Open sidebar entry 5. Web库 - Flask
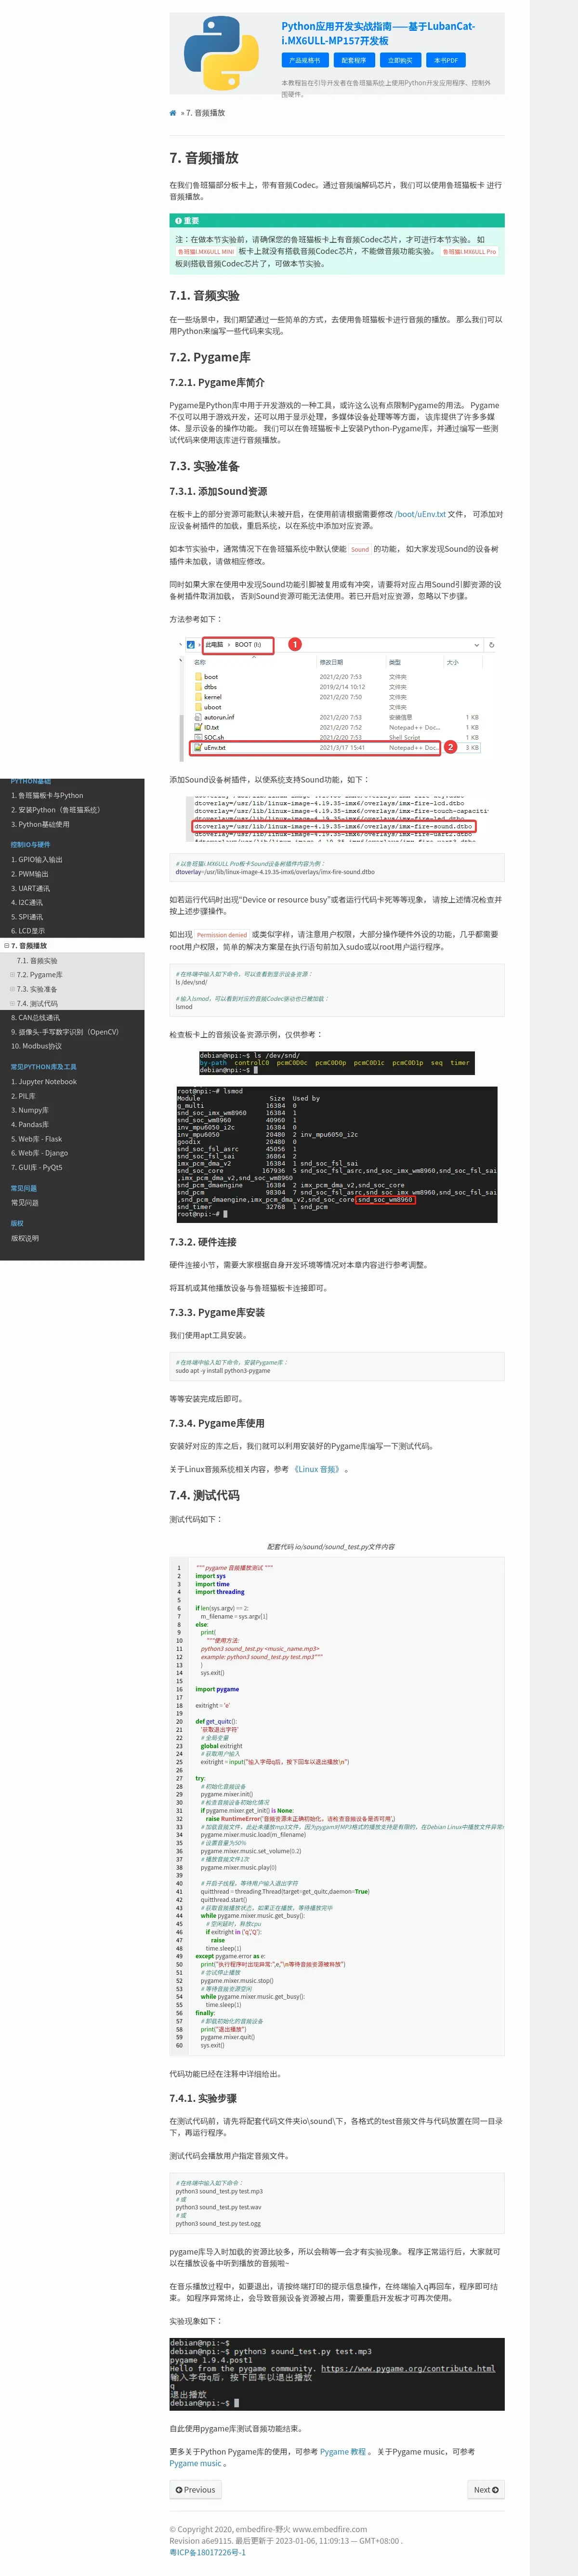 [36, 1138]
